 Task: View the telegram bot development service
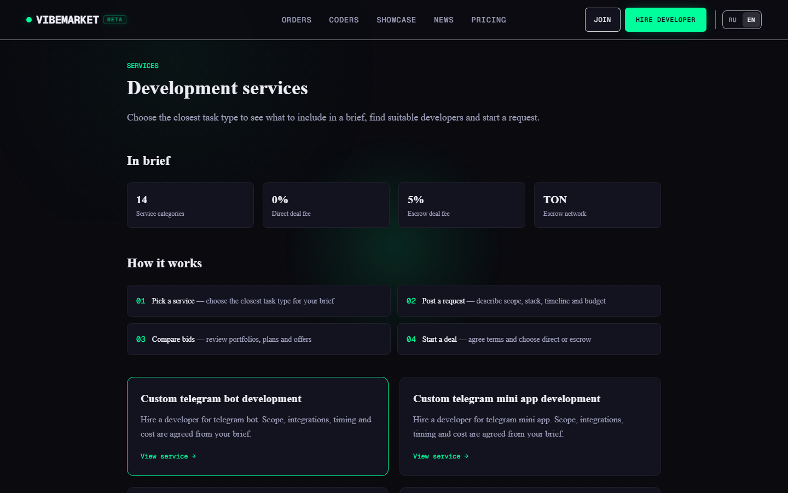pos(168,456)
